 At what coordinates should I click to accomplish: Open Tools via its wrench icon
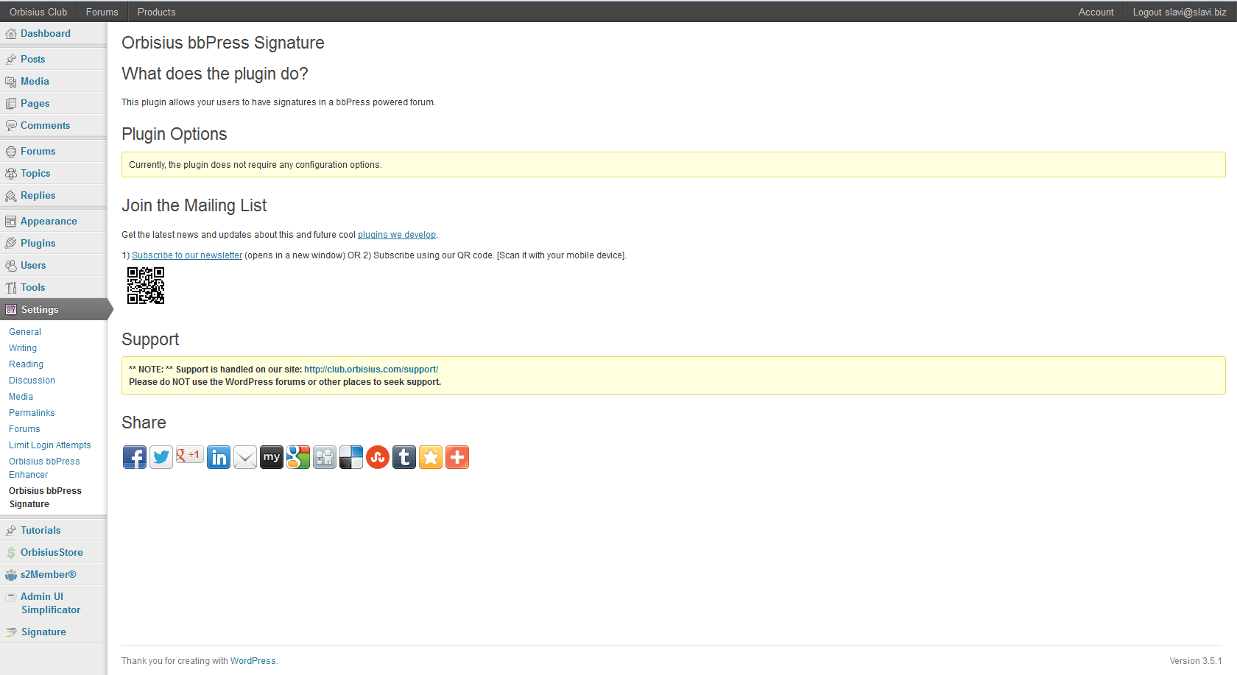pyautogui.click(x=11, y=288)
